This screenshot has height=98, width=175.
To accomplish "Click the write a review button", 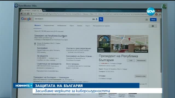I will (x=140, y=76).
